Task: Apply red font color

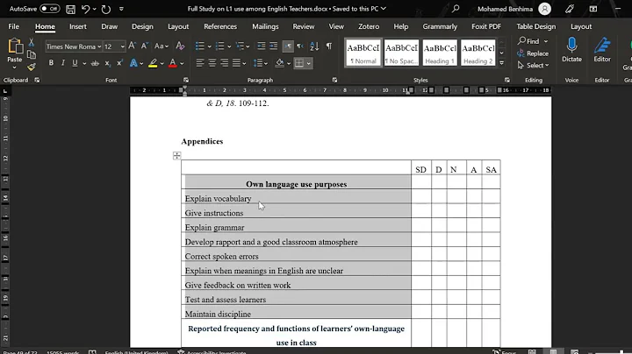Action: 173,63
